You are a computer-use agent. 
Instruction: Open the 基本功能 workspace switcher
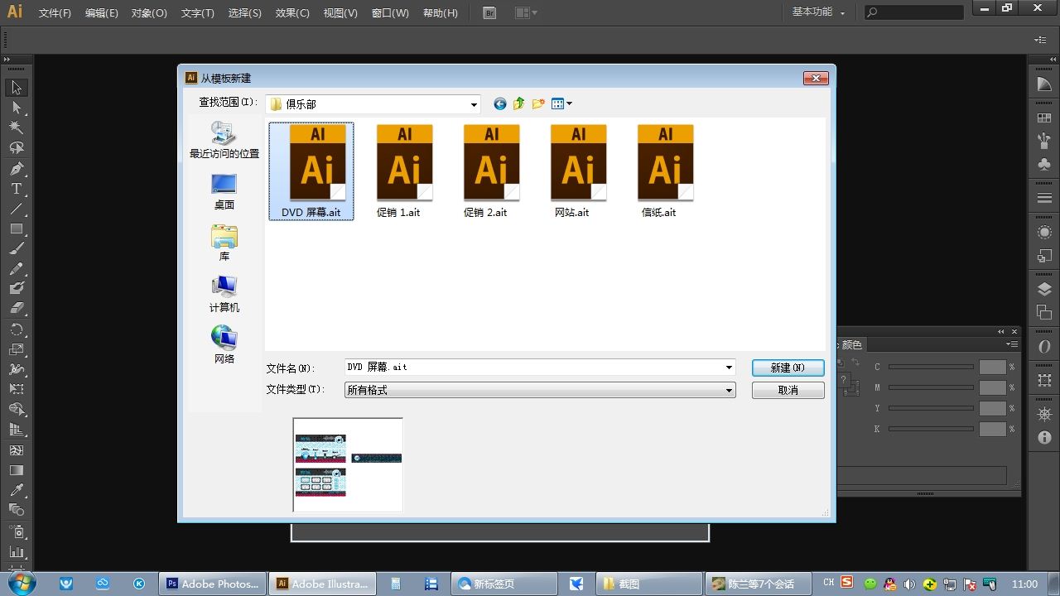pos(818,12)
